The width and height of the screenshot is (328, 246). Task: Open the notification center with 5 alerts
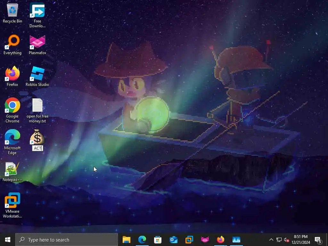[318, 240]
